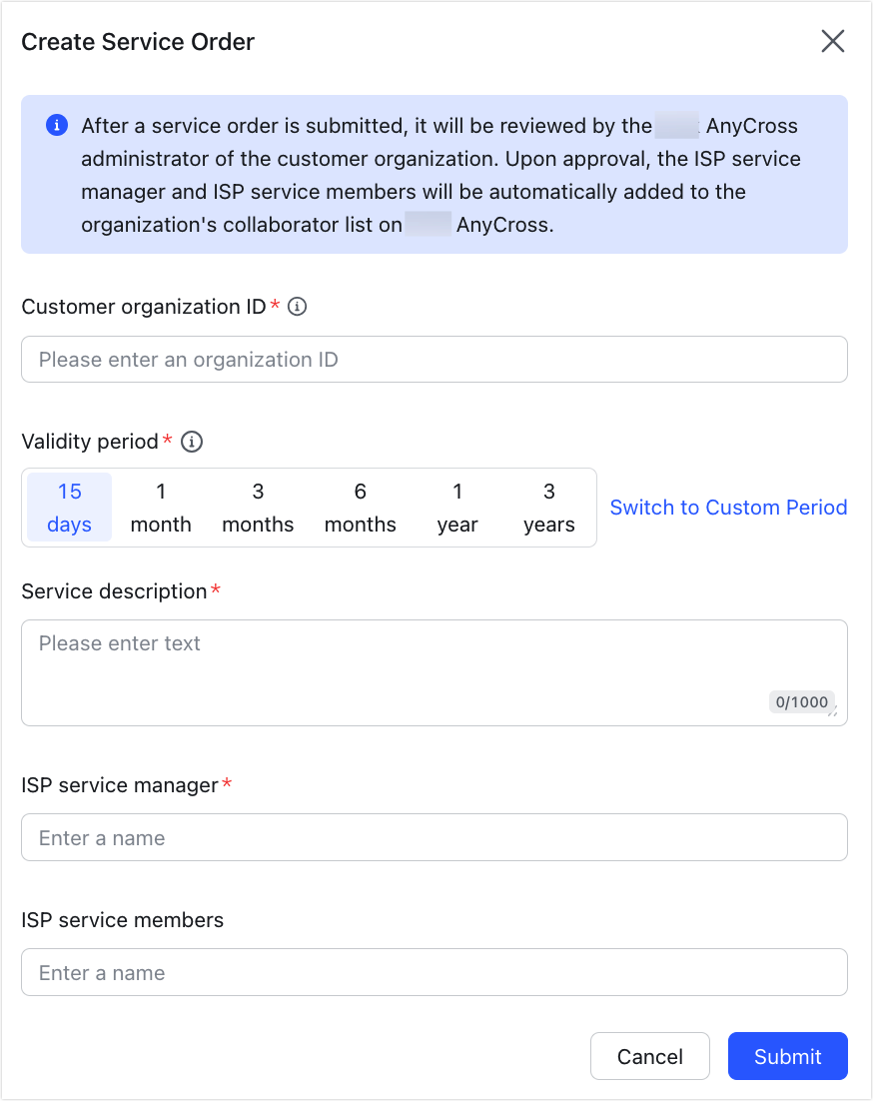Click the organization ID input field
Viewport: 873px width, 1101px height.
[x=434, y=359]
